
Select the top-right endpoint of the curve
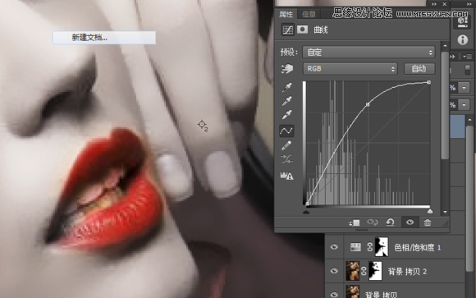pos(428,82)
